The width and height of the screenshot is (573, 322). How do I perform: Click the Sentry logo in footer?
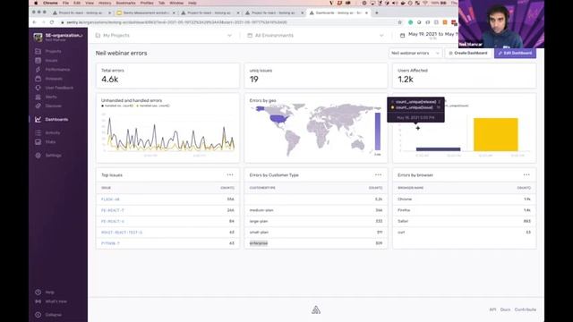(316, 310)
